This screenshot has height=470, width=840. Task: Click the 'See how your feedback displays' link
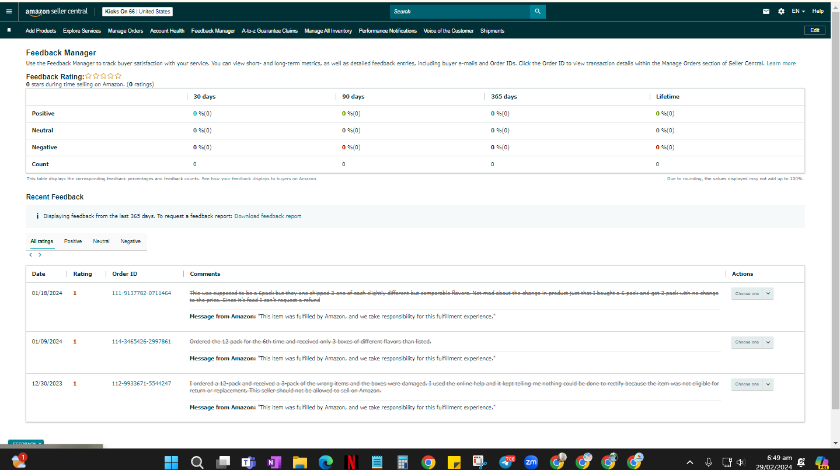point(259,179)
